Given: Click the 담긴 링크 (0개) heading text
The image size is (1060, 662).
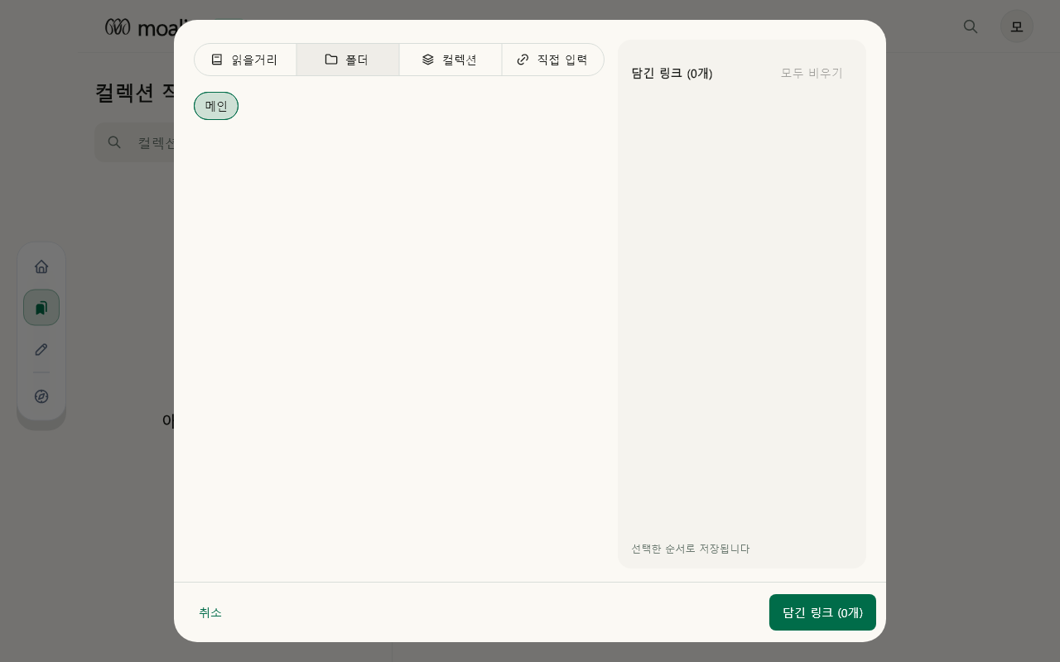Looking at the screenshot, I should pos(672,73).
